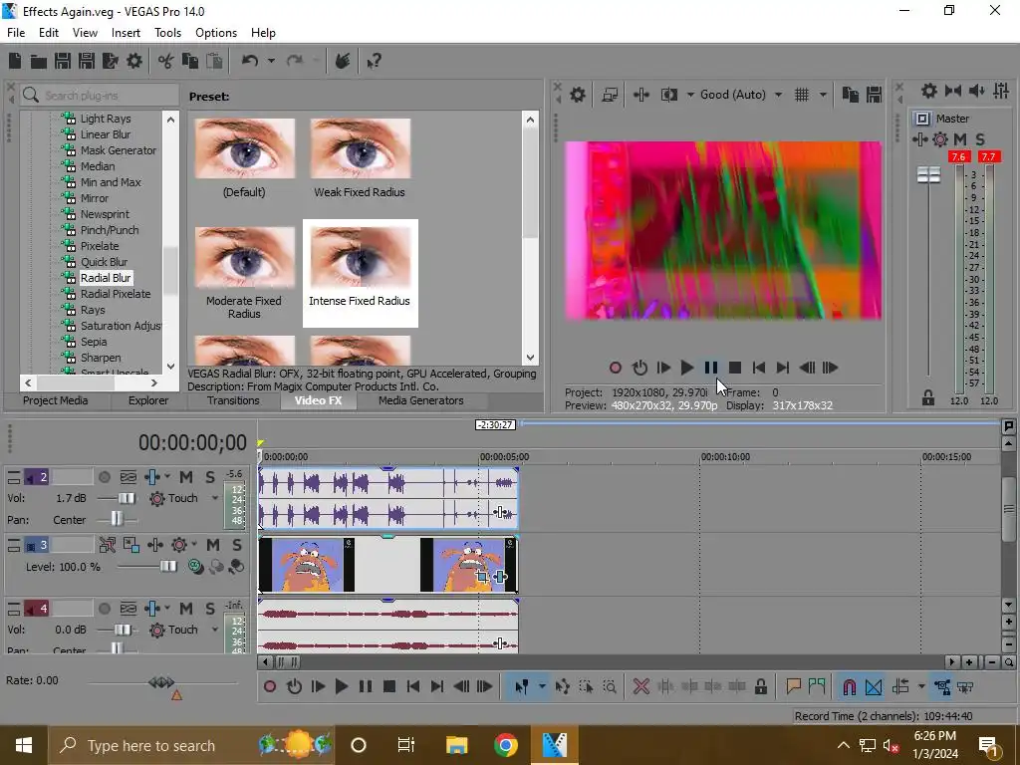Viewport: 1020px width, 765px height.
Task: Switch to the Project Media tab
Action: tap(56, 400)
